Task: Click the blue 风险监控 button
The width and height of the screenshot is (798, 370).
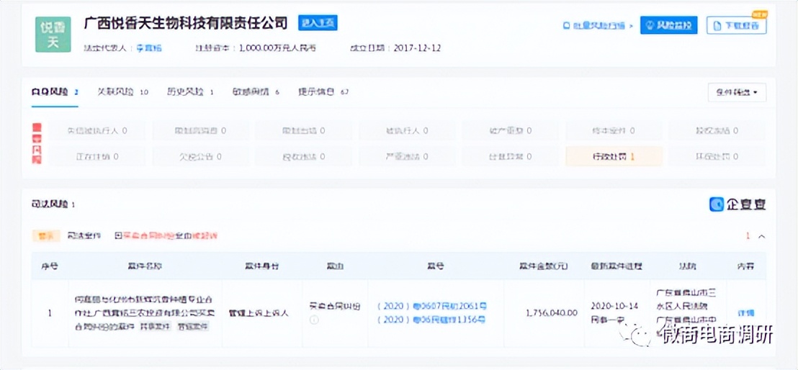Action: coord(669,25)
